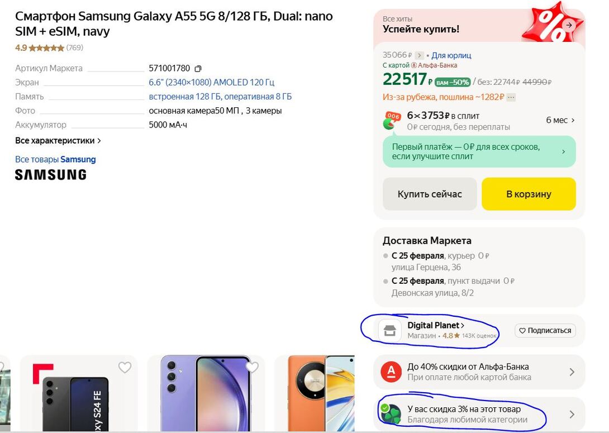
Task: Open the '6 мес' Split term selector
Action: (560, 120)
